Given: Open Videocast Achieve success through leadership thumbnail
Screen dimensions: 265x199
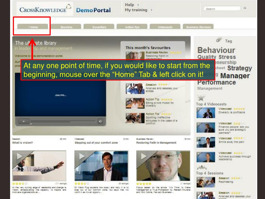Looking at the screenshot, I should pos(206,157).
